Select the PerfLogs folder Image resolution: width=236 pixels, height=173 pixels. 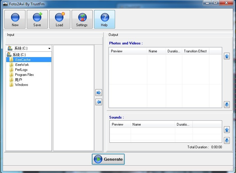(21, 70)
